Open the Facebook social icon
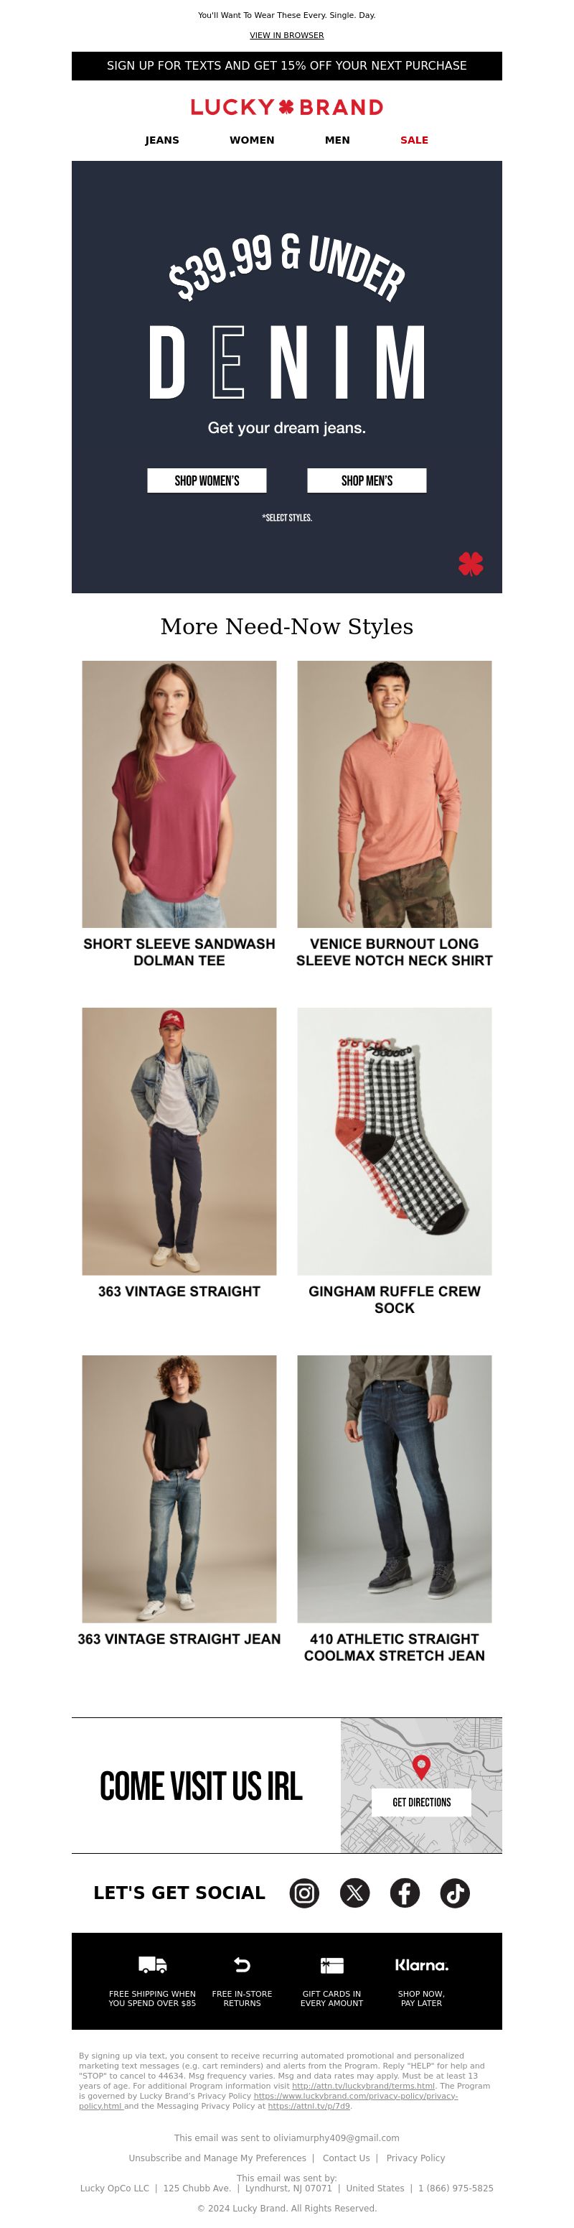The image size is (574, 2228). tap(405, 1893)
